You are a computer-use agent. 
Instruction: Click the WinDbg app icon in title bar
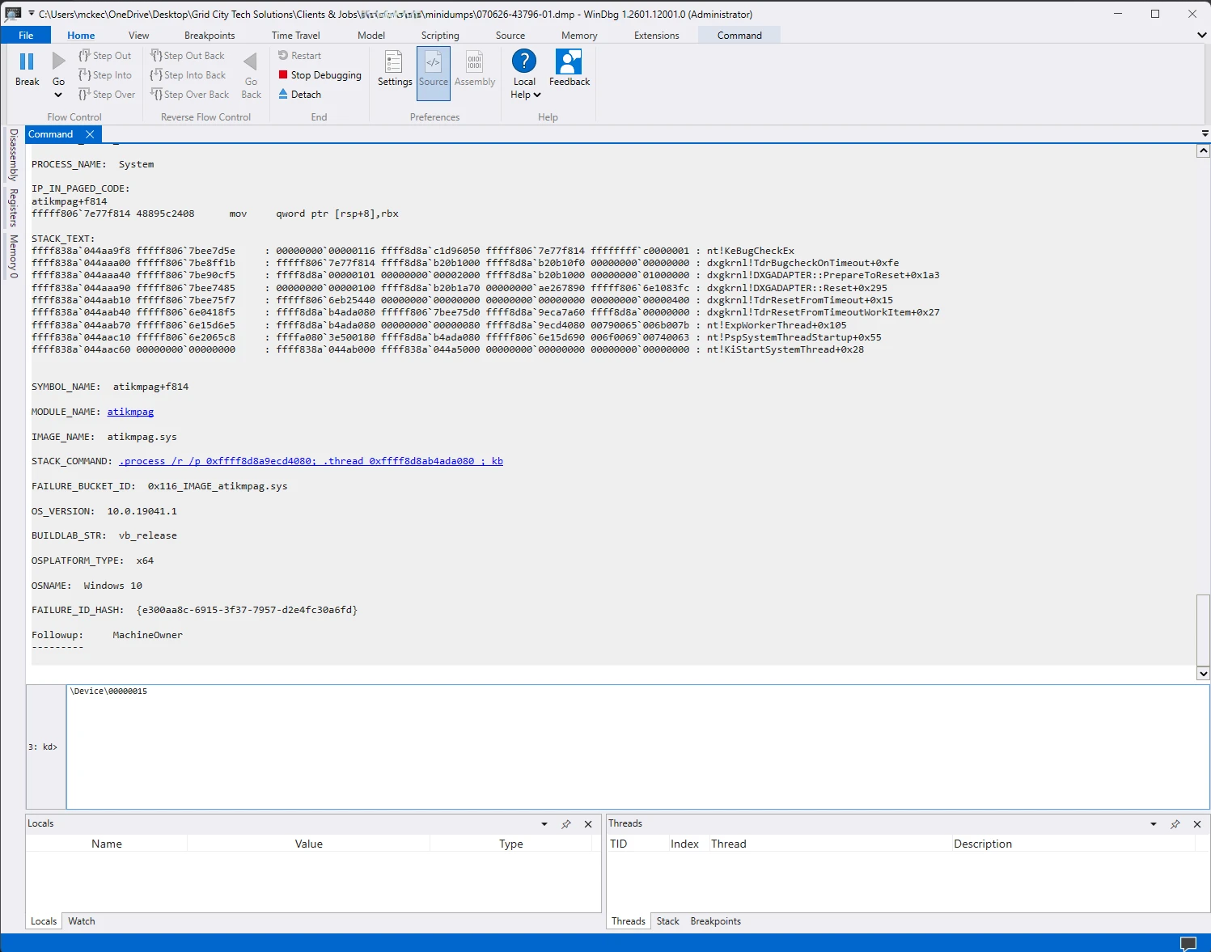pos(14,14)
